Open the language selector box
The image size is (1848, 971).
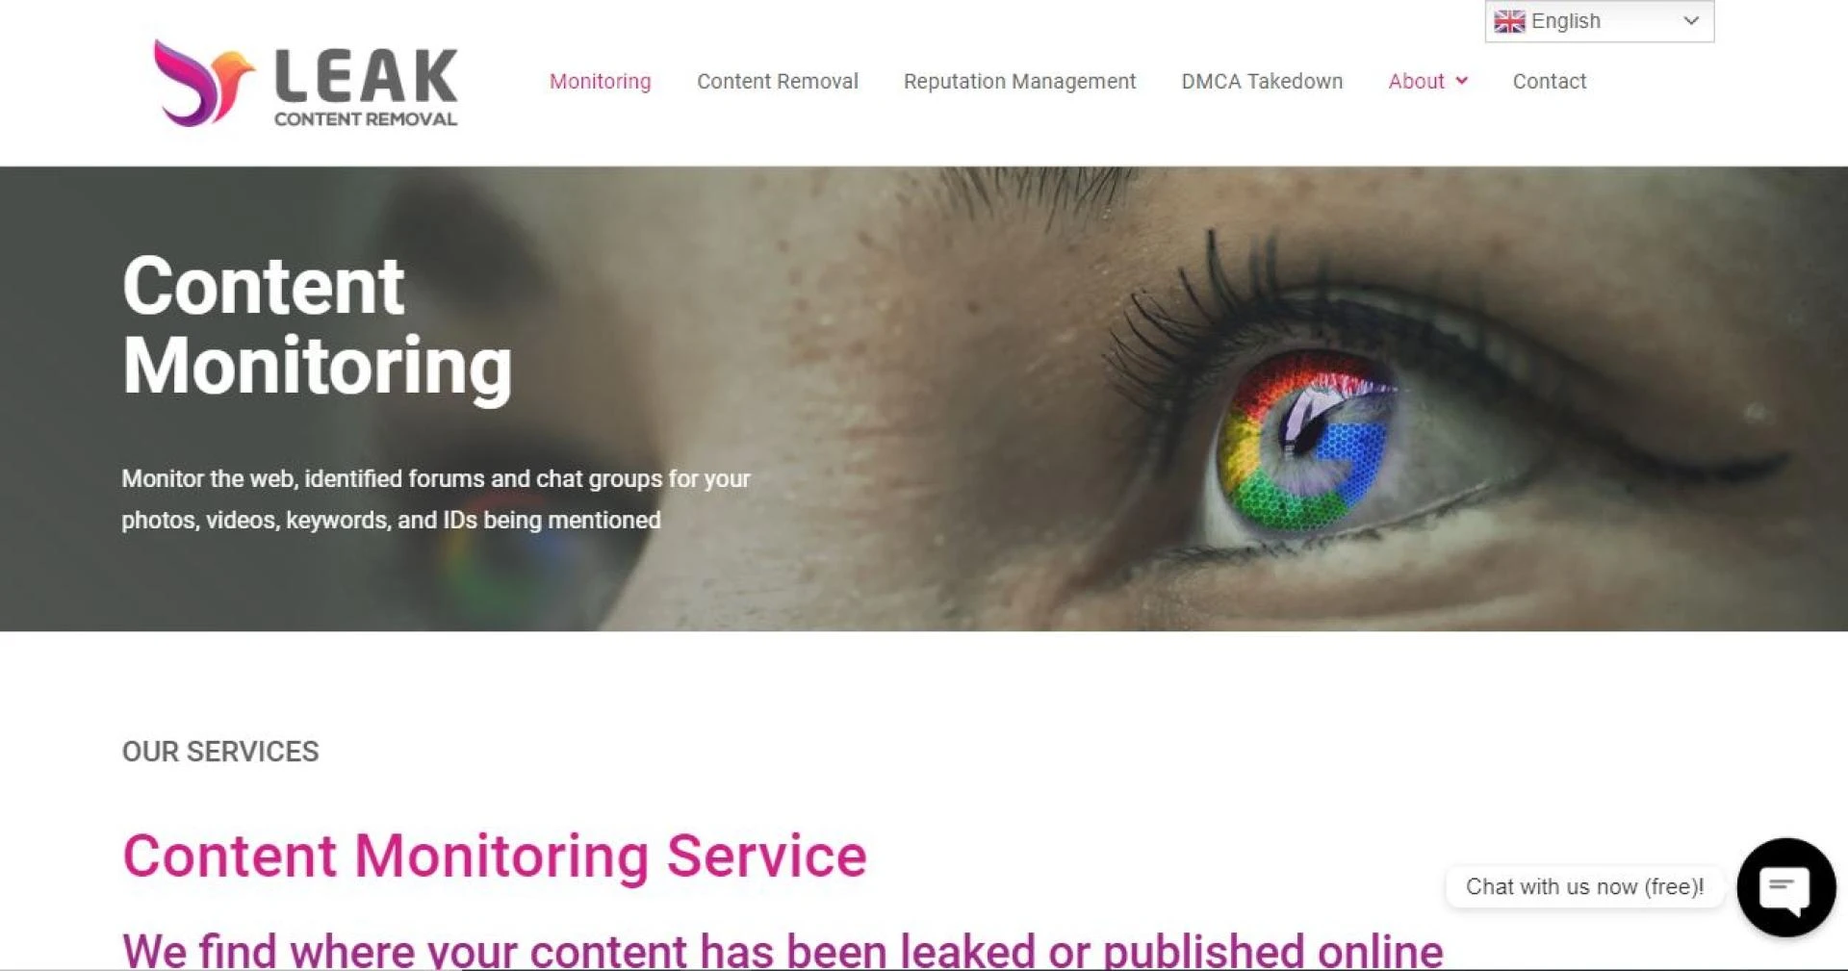(x=1599, y=21)
